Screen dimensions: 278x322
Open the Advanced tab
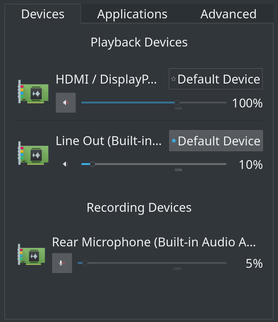coord(228,14)
